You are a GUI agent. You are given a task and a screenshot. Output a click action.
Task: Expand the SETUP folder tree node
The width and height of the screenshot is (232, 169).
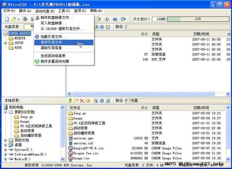(6, 43)
